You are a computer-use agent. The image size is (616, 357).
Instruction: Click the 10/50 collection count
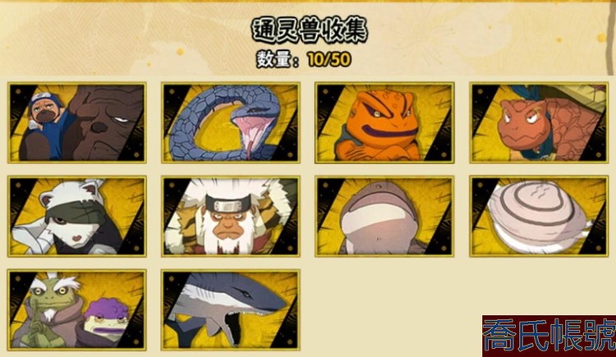[x=329, y=60]
